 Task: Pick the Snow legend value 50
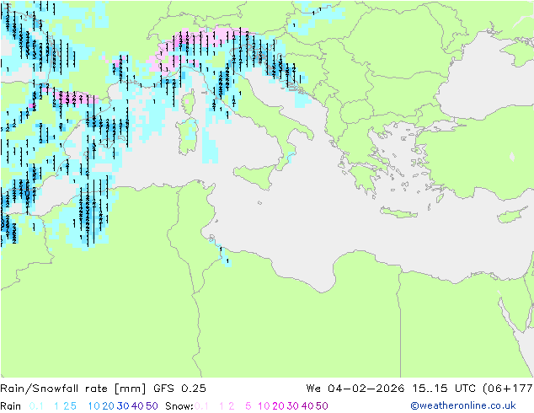click(x=322, y=406)
